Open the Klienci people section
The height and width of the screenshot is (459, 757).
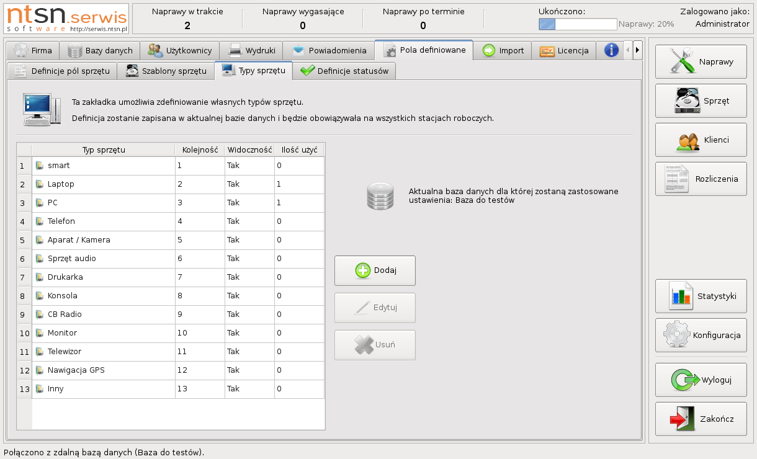(701, 140)
